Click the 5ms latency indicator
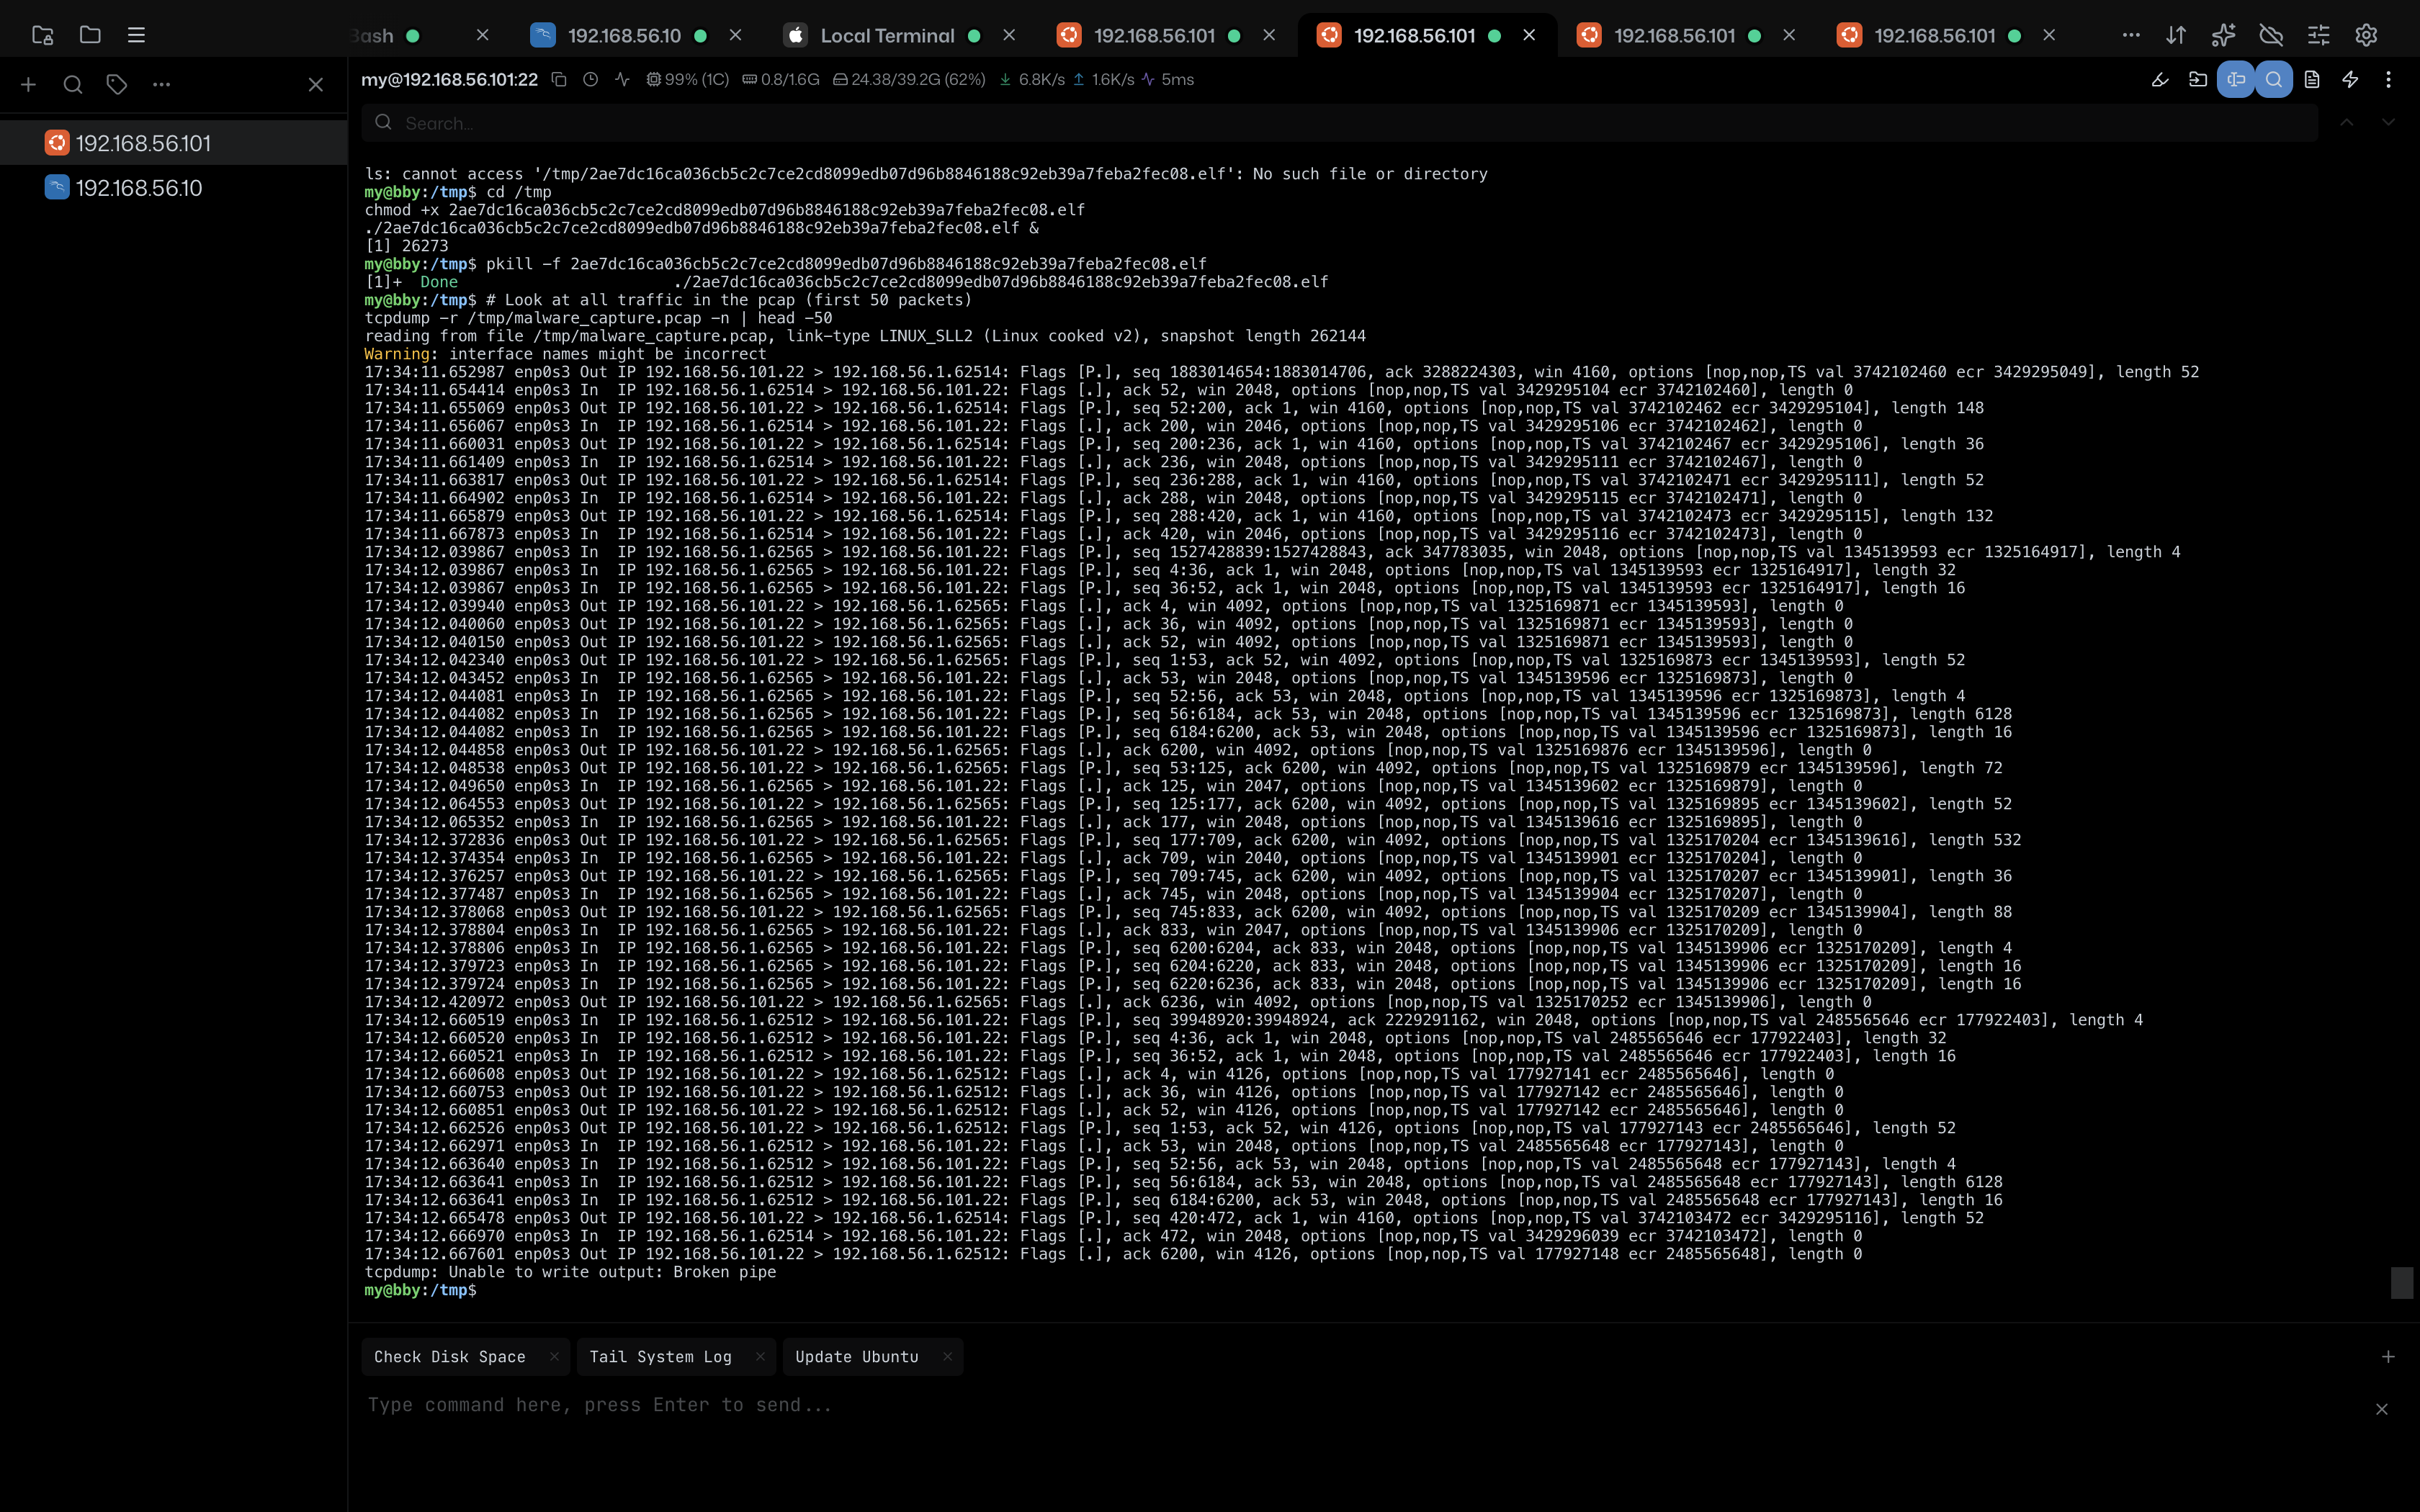The height and width of the screenshot is (1512, 2420). (x=1168, y=79)
